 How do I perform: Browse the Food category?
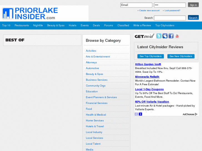pos(89,109)
